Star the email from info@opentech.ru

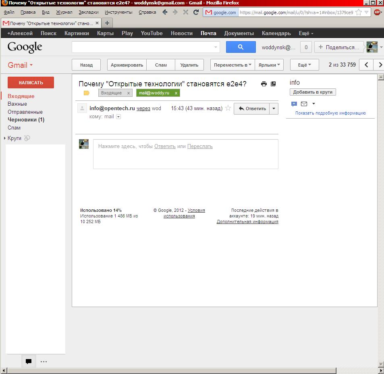(x=228, y=108)
